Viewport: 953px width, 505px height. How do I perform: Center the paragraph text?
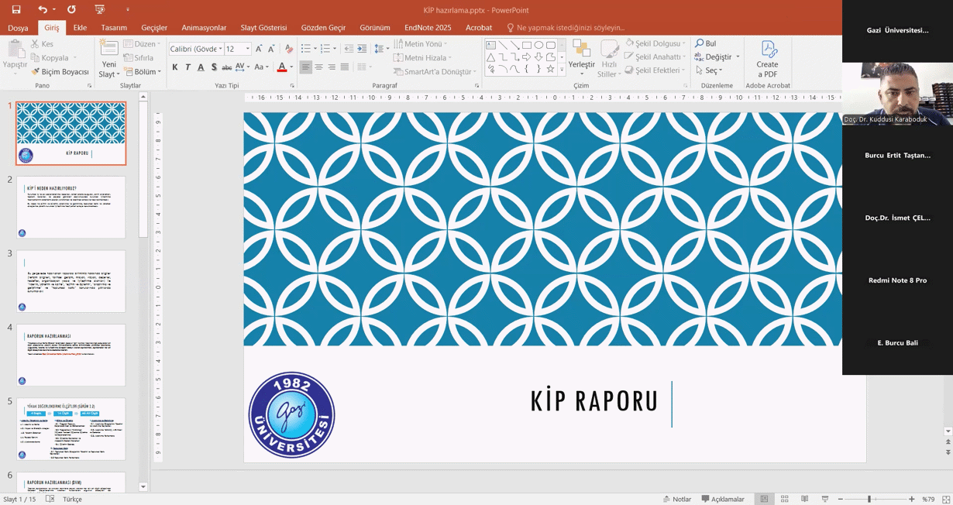318,67
